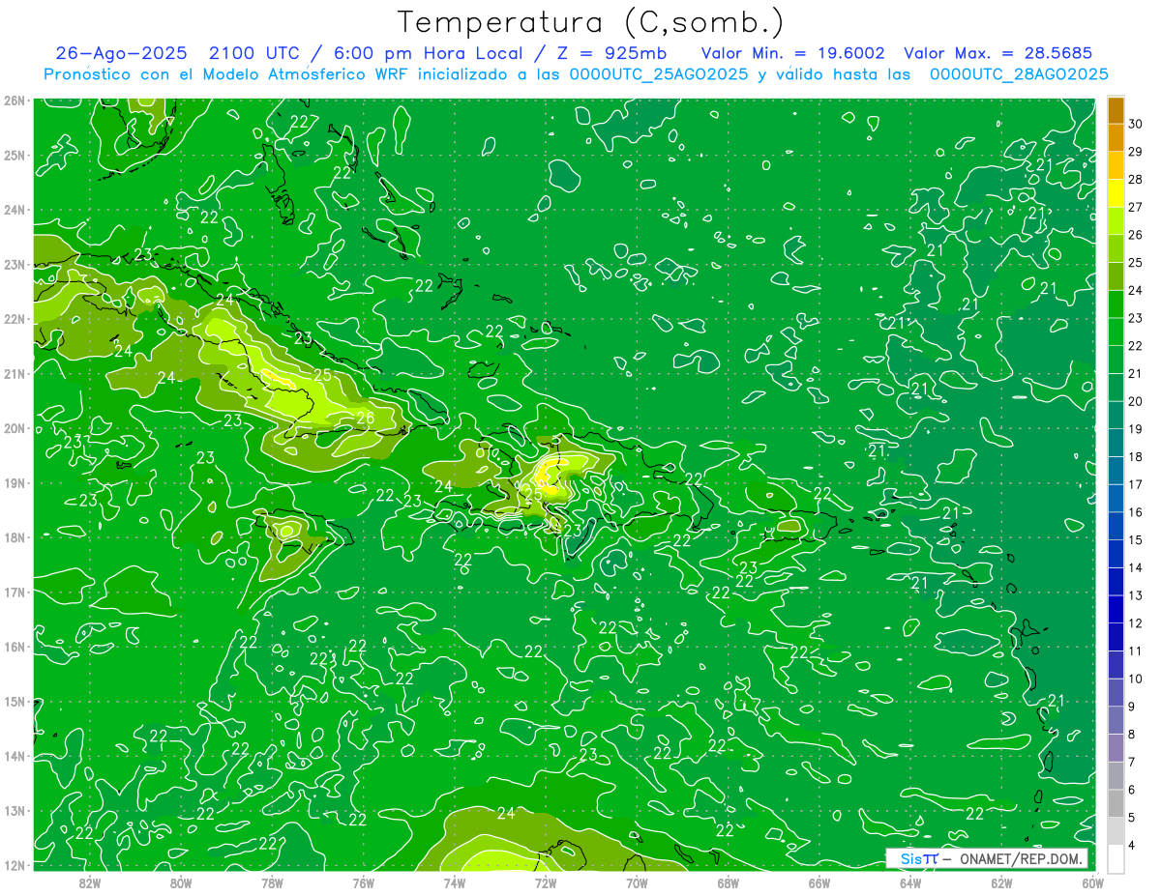Click the color bar label "30"
This screenshot has height=896, width=1161.
tap(1135, 125)
